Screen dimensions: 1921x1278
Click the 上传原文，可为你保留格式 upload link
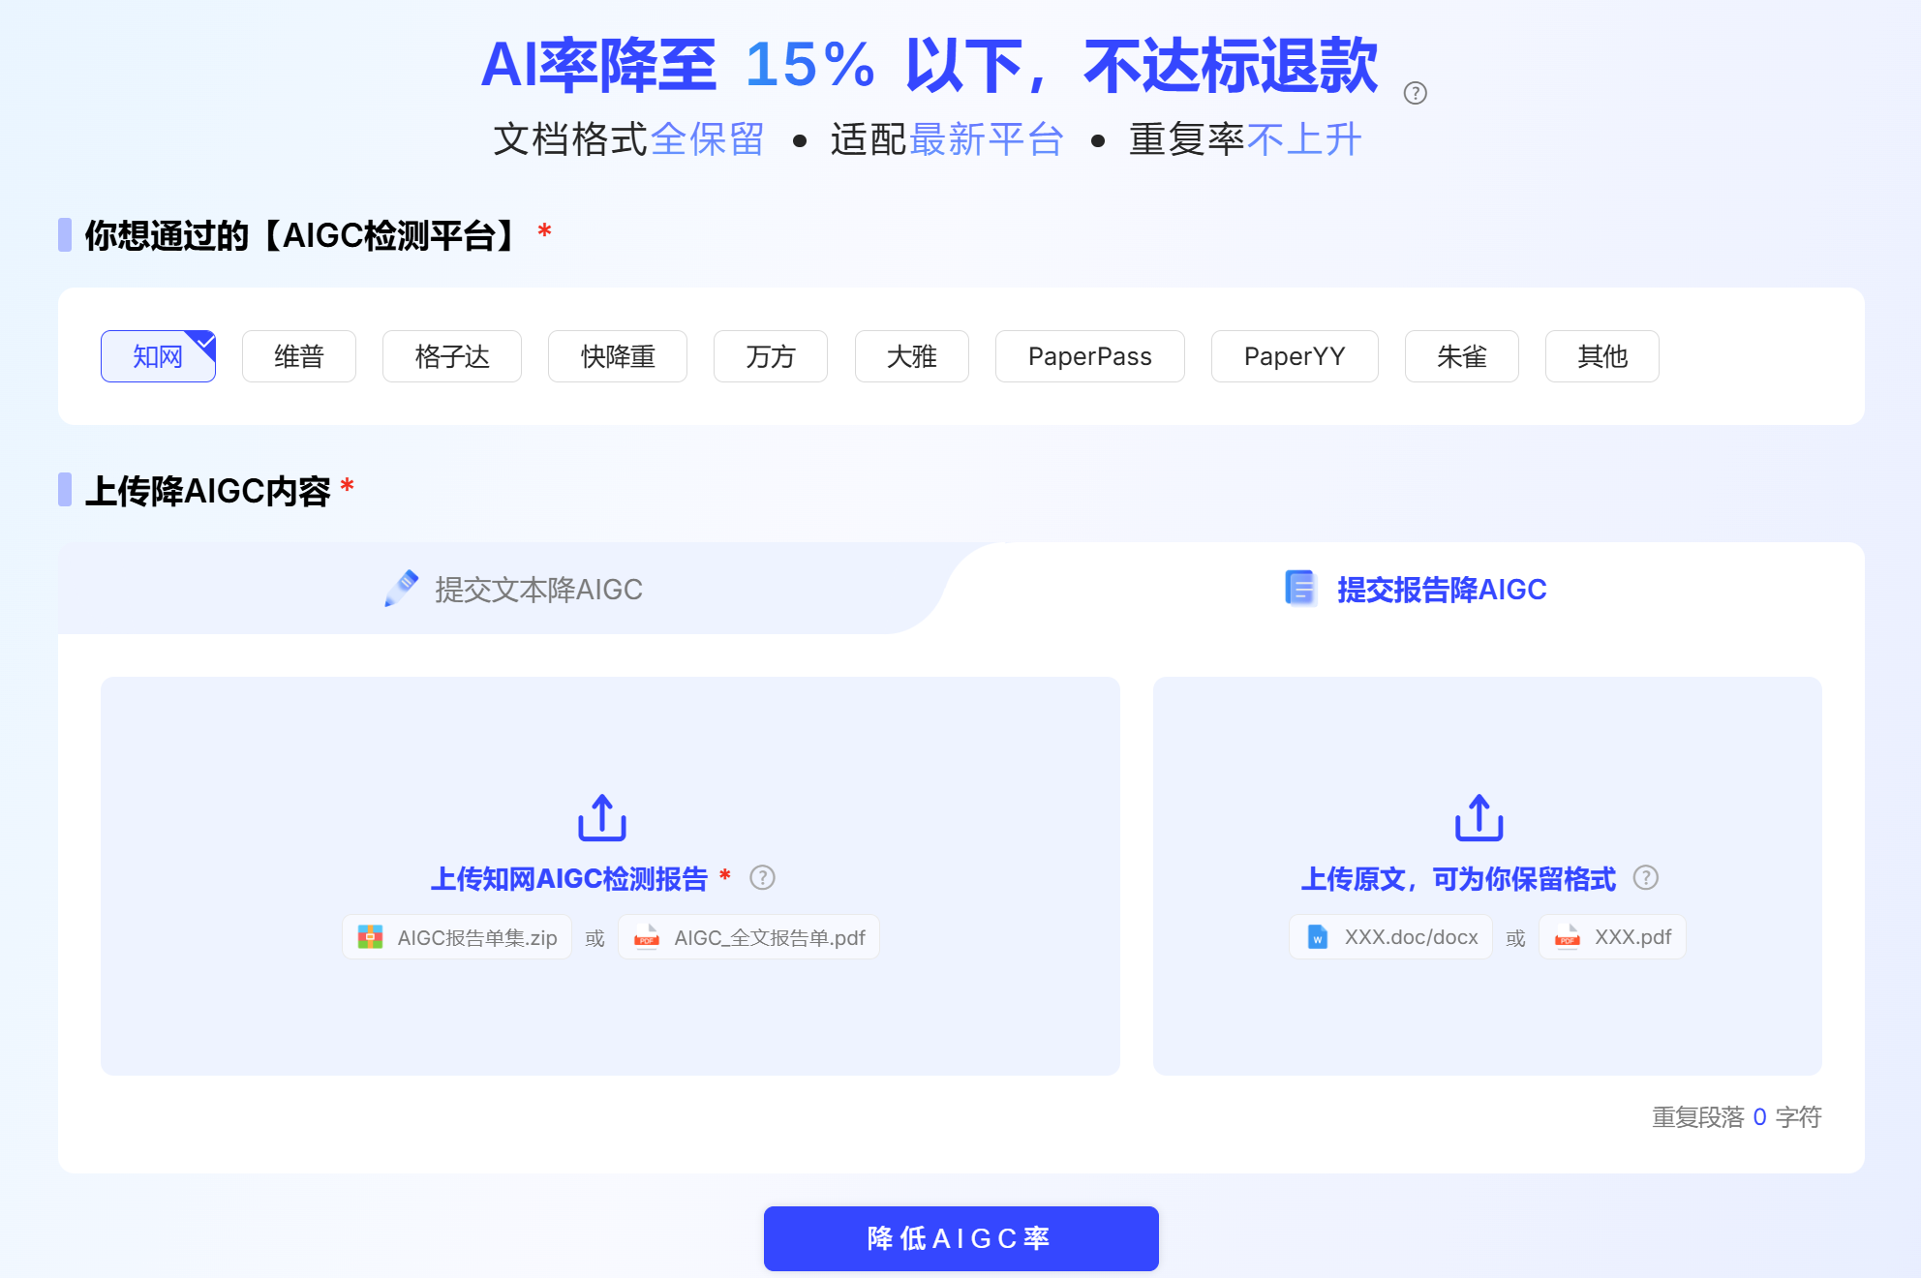pyautogui.click(x=1458, y=878)
